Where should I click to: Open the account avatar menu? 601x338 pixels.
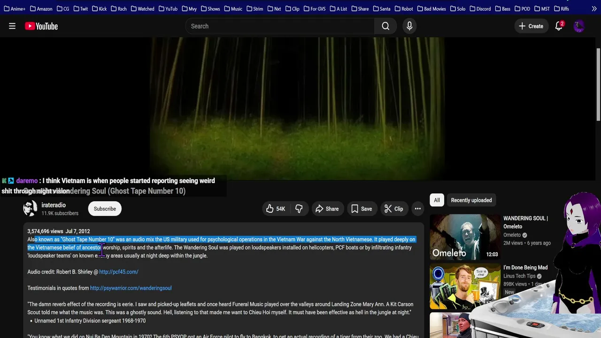578,26
